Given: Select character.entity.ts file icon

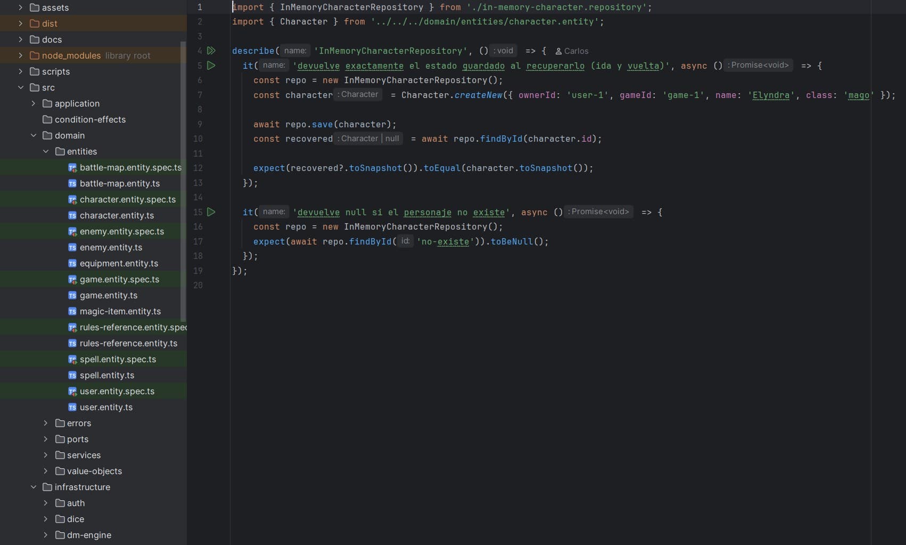Looking at the screenshot, I should pyautogui.click(x=72, y=216).
